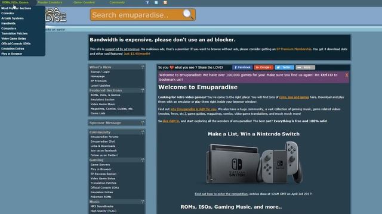
Task: Open Game Servers sidebar link
Action: coord(100,165)
